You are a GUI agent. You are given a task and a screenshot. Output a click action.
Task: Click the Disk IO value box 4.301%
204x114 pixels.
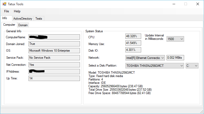point(133,50)
